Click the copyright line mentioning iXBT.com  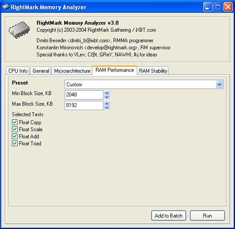tap(96, 30)
